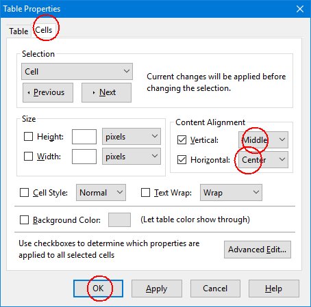Screen dimensions: 311x307
Task: Uncheck the Horizontal alignment checkbox
Action: [182, 160]
